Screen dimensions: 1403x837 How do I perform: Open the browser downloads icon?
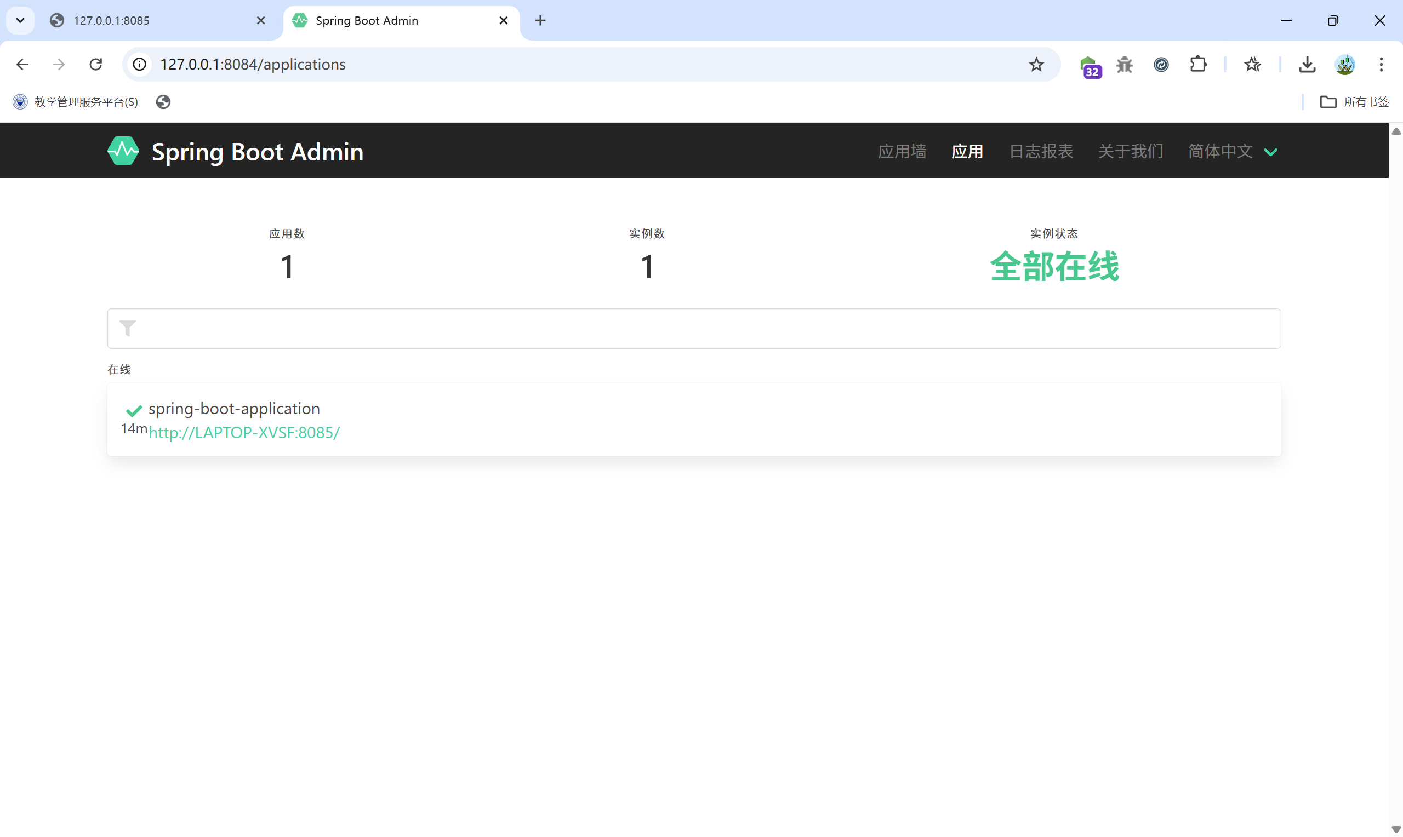click(1307, 64)
